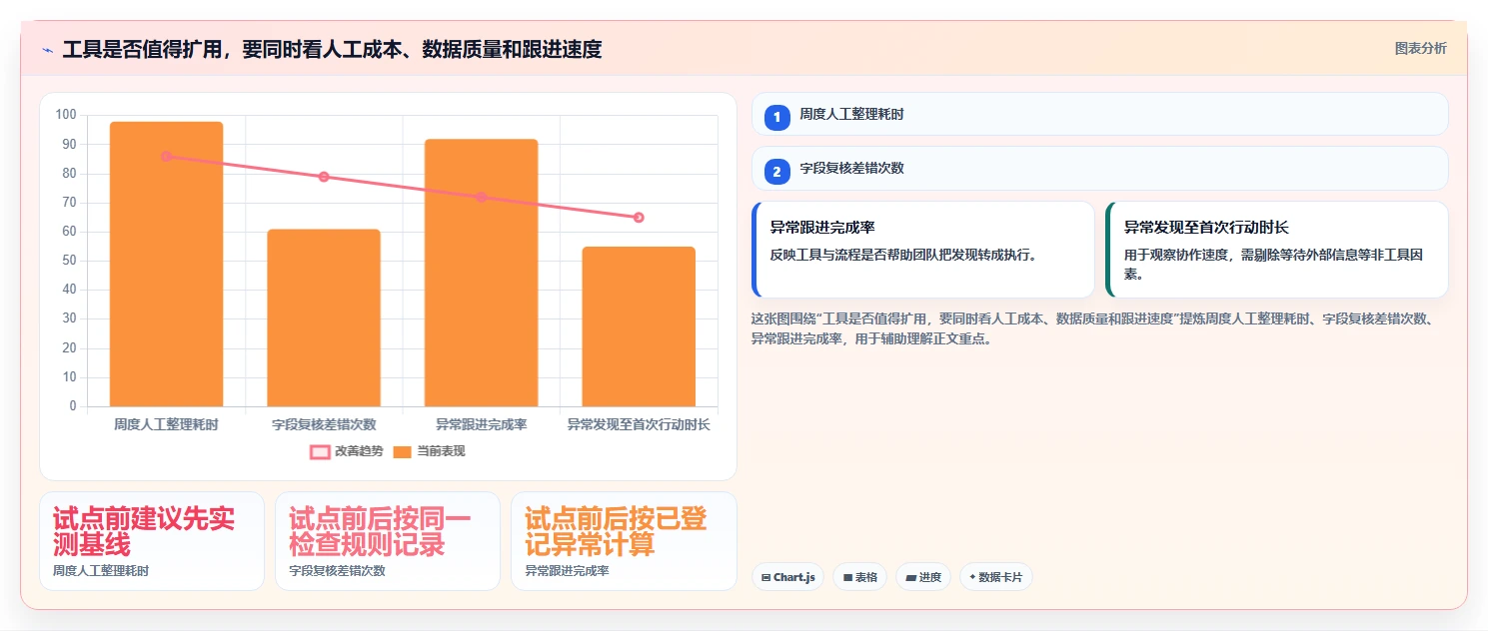
Task: Select numbered item 2 字段复核差错次数
Action: [1099, 168]
